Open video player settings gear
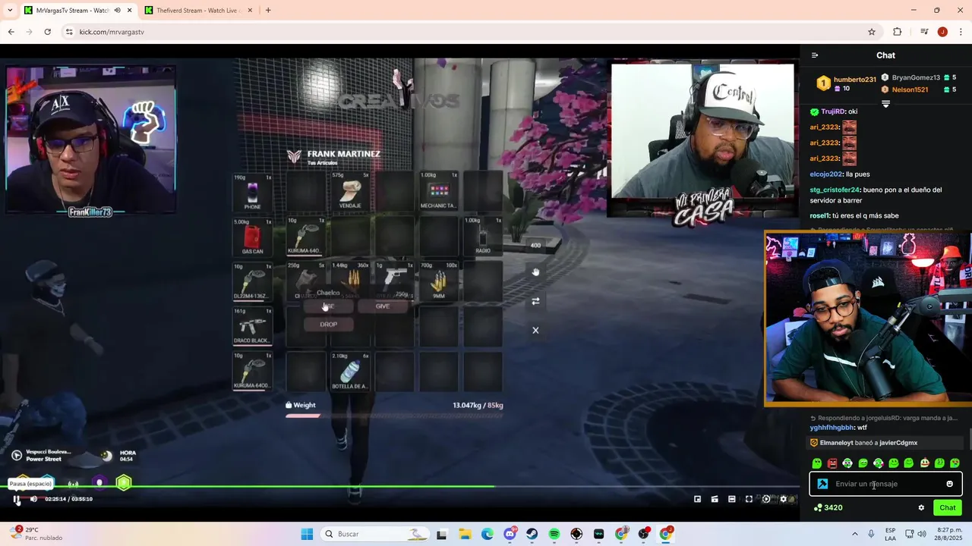Image resolution: width=972 pixels, height=546 pixels. pos(784,499)
